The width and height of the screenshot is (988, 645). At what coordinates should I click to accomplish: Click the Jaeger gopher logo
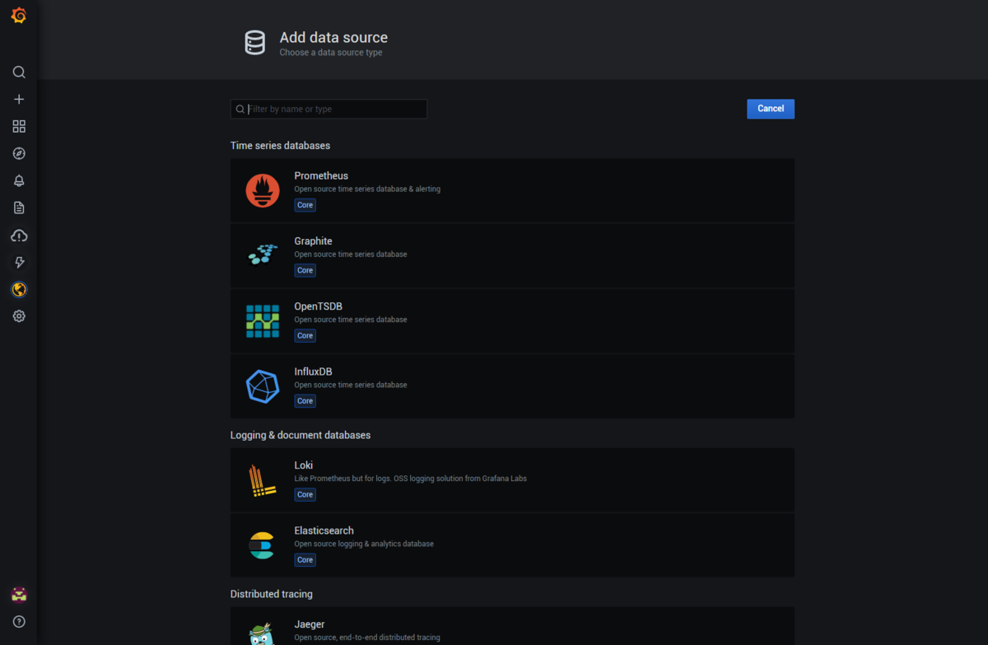pyautogui.click(x=263, y=633)
